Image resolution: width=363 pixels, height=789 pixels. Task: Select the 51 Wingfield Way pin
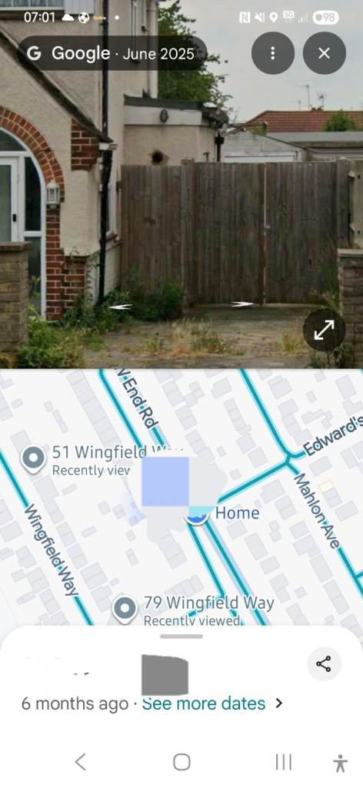tap(34, 459)
